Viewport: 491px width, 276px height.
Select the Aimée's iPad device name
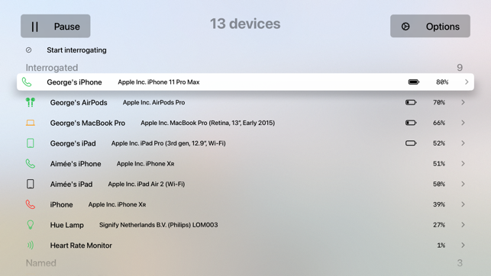pyautogui.click(x=71, y=184)
